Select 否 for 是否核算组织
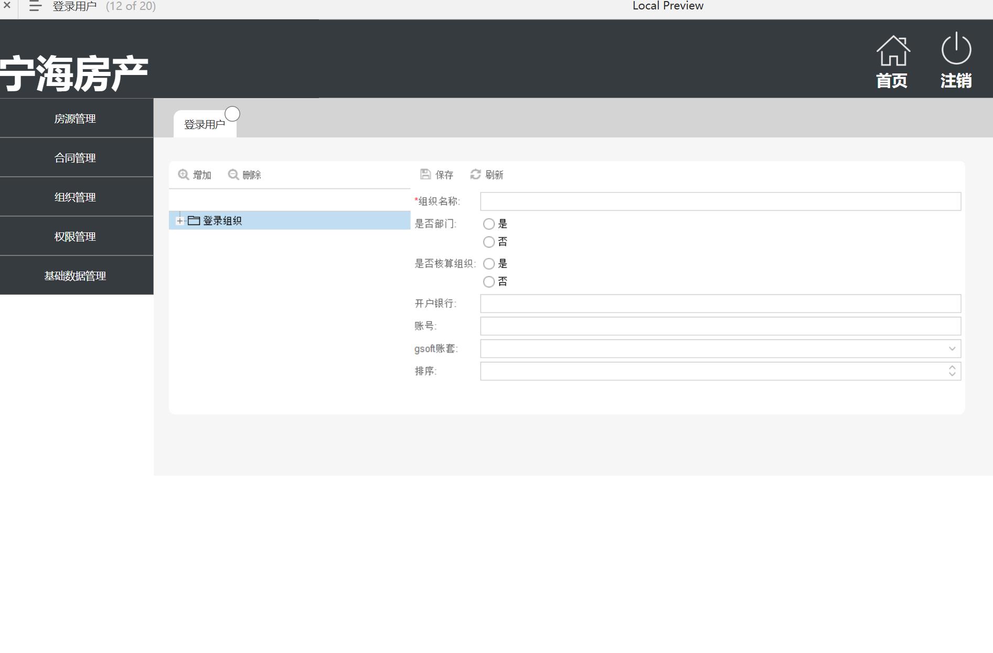Viewport: 993px width, 653px height. (489, 282)
